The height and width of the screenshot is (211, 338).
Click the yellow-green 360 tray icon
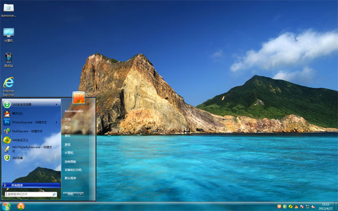(x=290, y=206)
